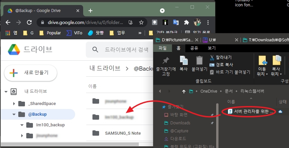This screenshot has width=289, height=148.
Task: Collapse the 내 드라이브 tree node
Action: [6, 92]
